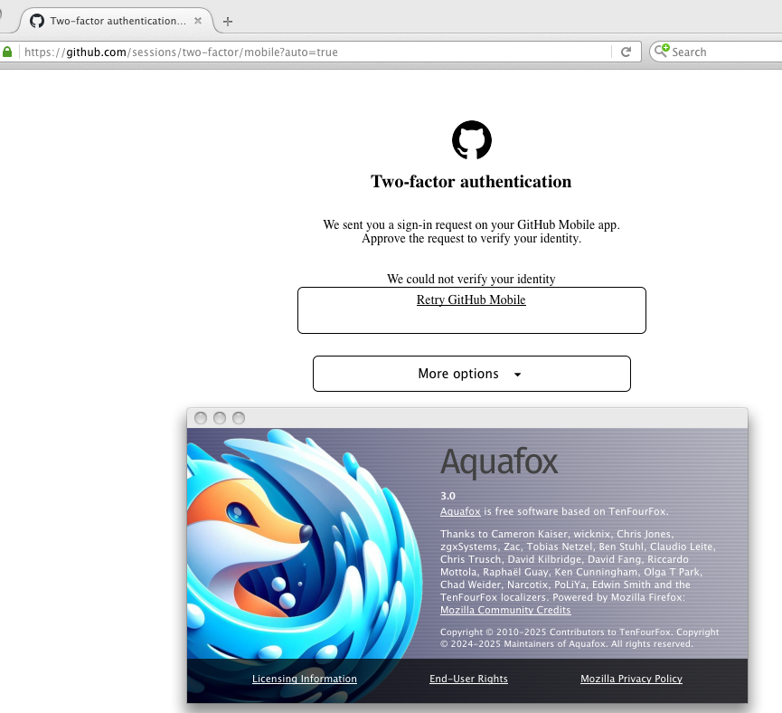782x713 pixels.
Task: Click 'We could not verify your identity' text
Action: click(471, 279)
